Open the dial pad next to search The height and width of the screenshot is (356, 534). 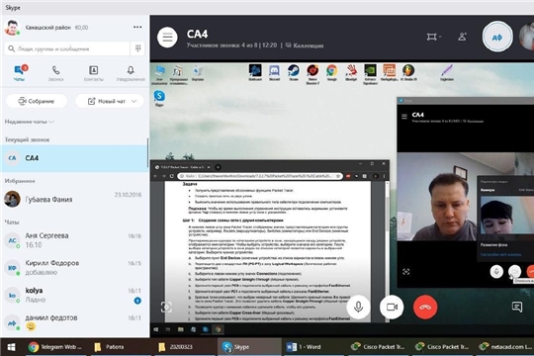coord(137,48)
